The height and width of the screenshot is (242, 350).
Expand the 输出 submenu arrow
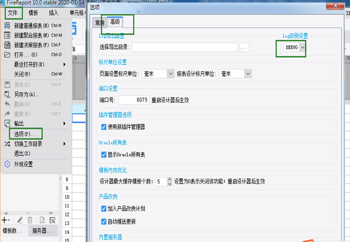point(64,123)
